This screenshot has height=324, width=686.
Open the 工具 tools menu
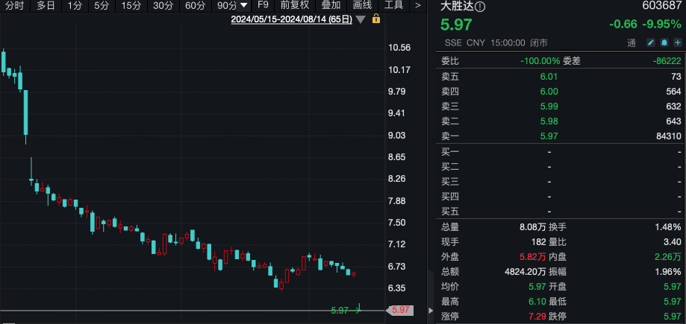[393, 6]
